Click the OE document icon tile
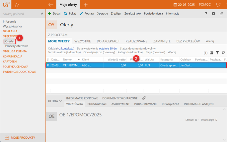The width and height of the screenshot is (227, 142). [51, 116]
